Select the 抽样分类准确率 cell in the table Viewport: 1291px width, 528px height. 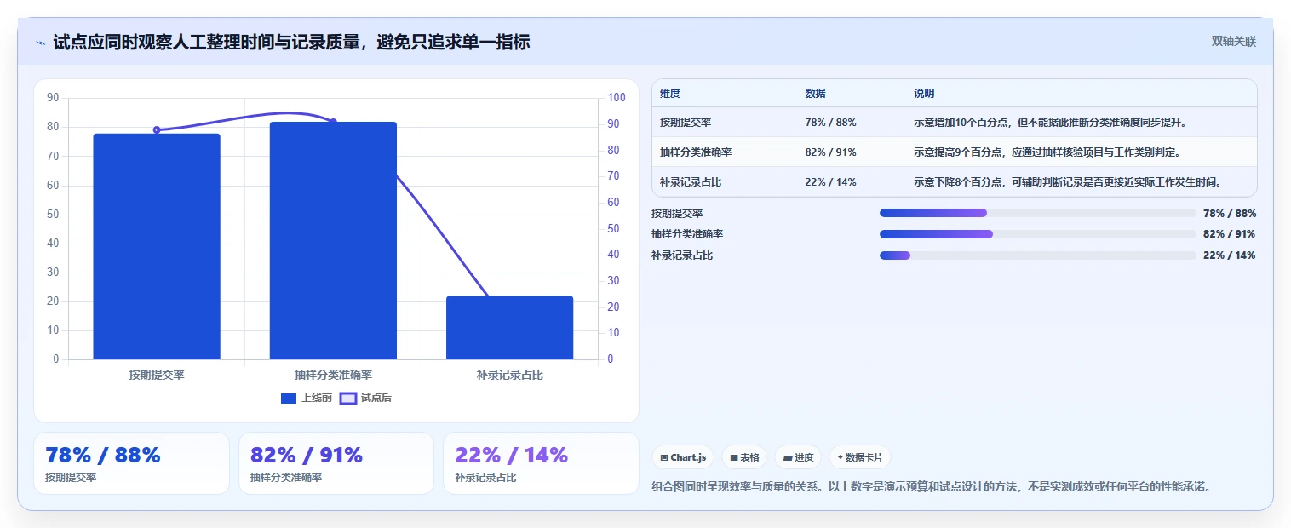pos(696,152)
